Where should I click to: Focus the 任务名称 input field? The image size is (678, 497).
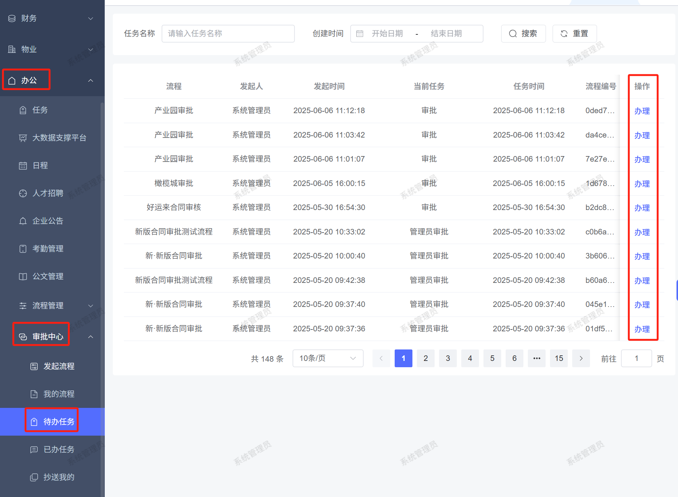228,34
